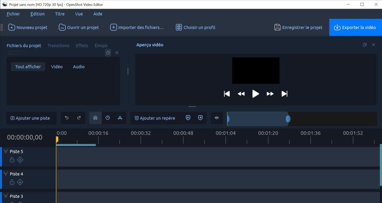This screenshot has width=382, height=203.
Task: Enable the snapping magnet tool
Action: (x=95, y=117)
